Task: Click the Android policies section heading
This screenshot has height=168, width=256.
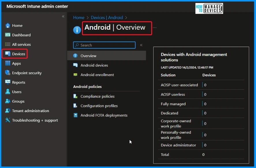Action: pos(87,86)
